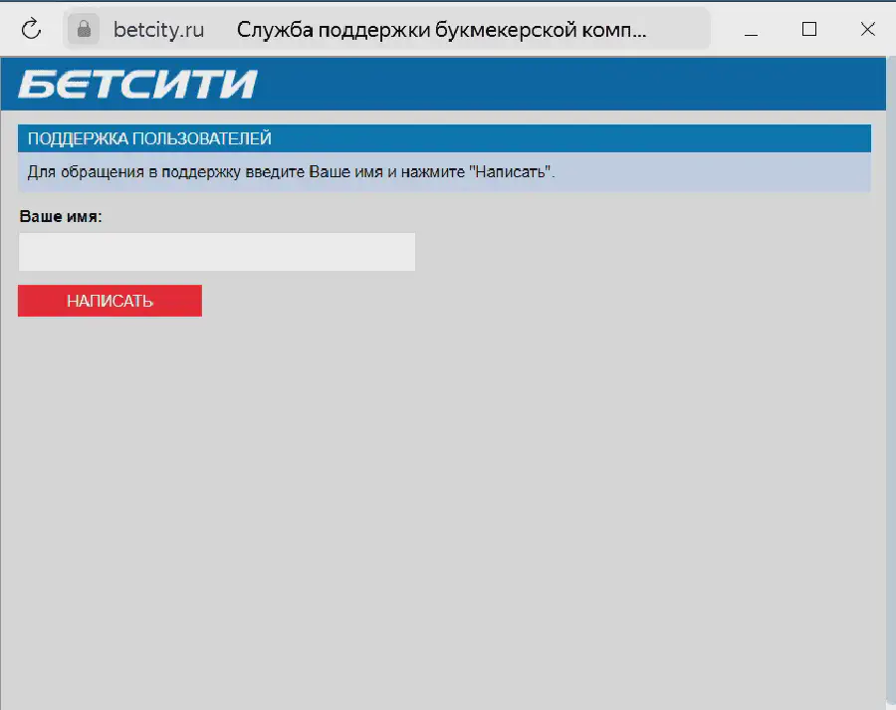The width and height of the screenshot is (896, 710).
Task: Click the instruction text about entering your name
Action: (291, 171)
